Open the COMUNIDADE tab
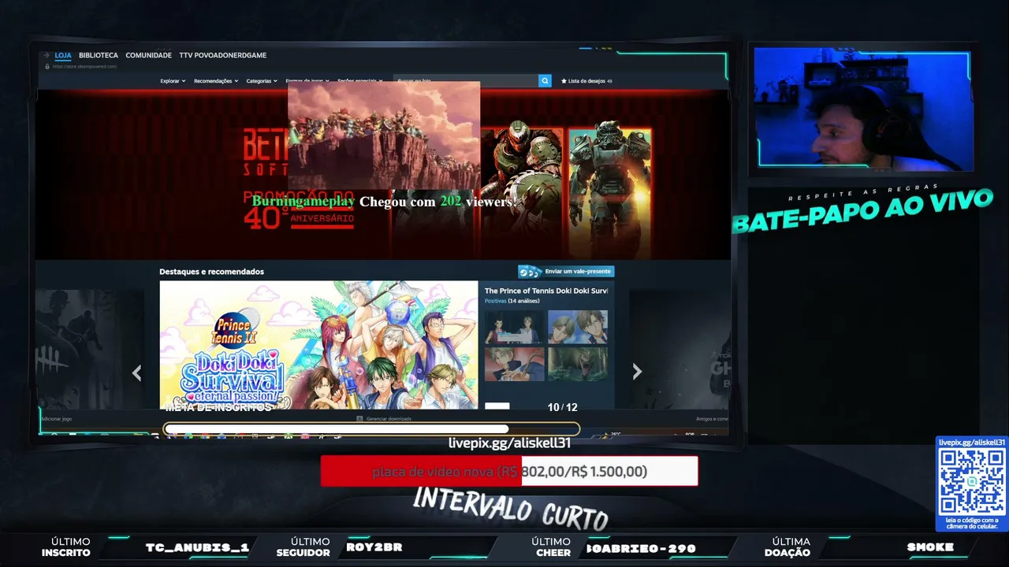This screenshot has width=1009, height=567. [x=148, y=55]
